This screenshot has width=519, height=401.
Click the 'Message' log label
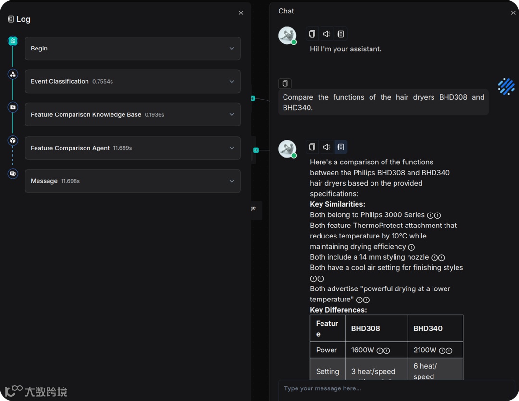click(44, 181)
